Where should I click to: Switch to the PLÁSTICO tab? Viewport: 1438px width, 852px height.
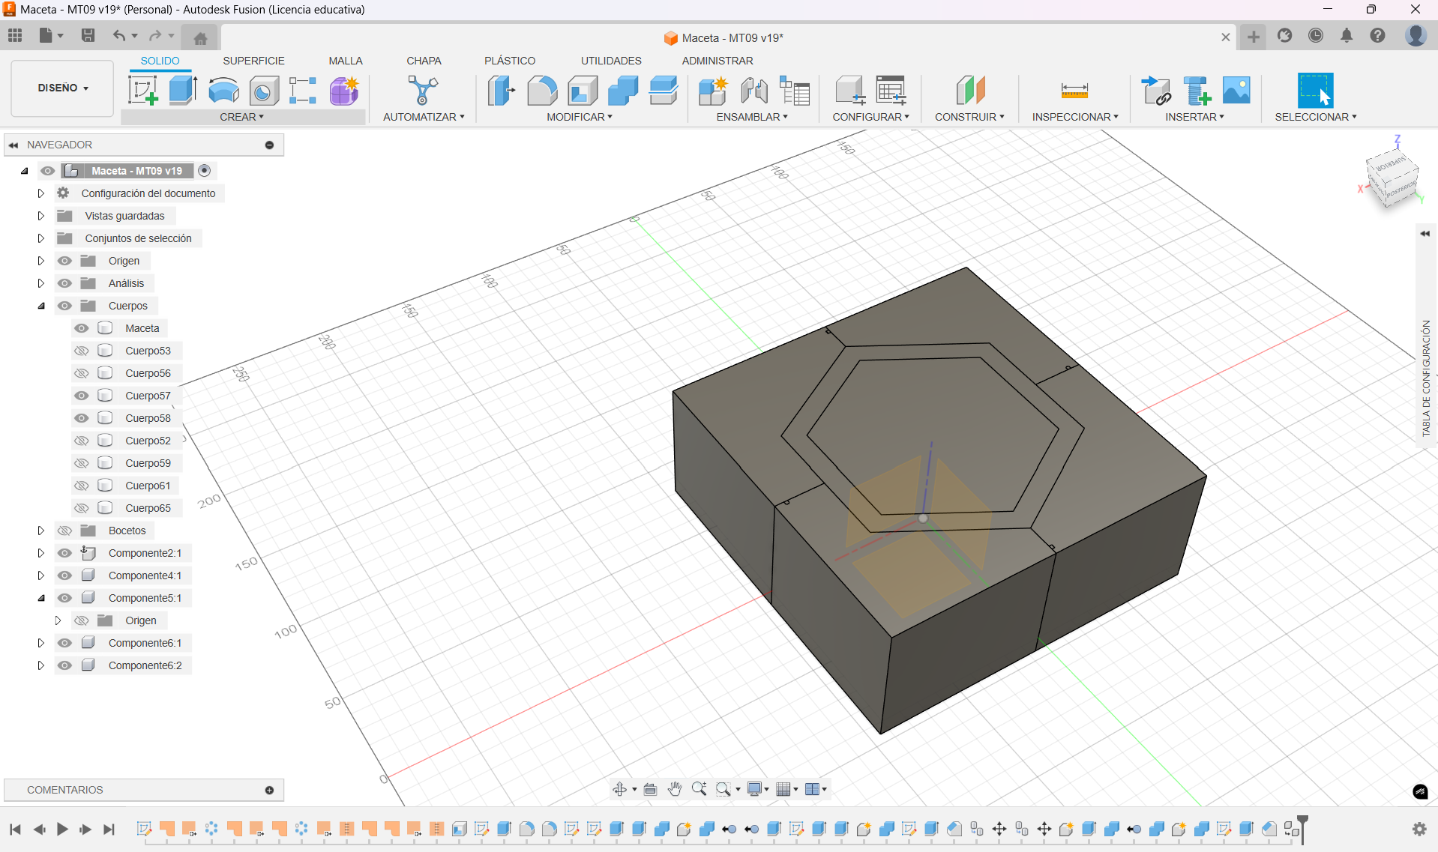click(x=509, y=61)
